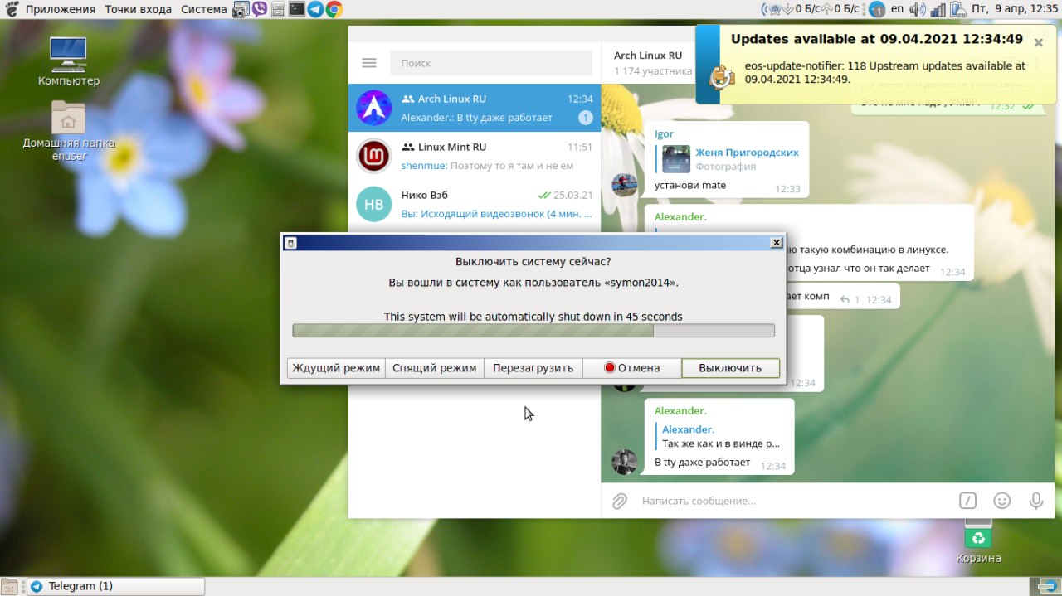
Task: Click the attach file paperclip icon
Action: (620, 501)
